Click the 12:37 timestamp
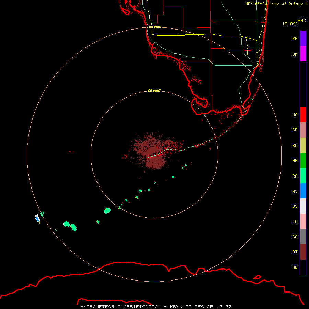The width and height of the screenshot is (309, 309). [224, 307]
